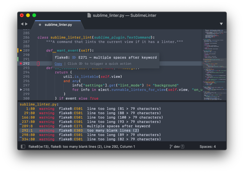
Task: Click the red star gutter marker on line 292
Action: click(21, 63)
